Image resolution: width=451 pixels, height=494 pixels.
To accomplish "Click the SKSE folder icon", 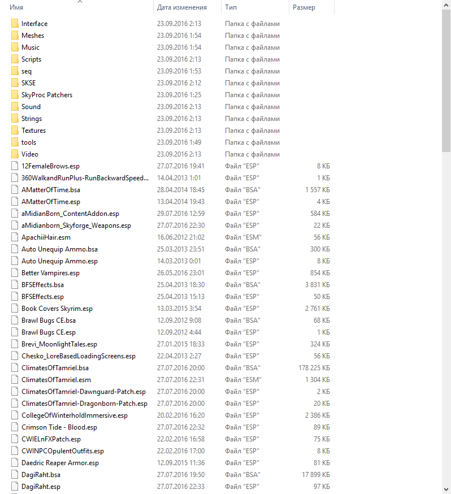I will tap(15, 83).
